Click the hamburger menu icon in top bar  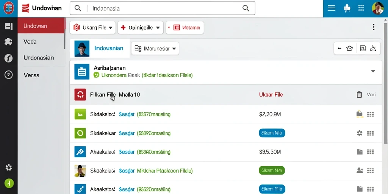(x=331, y=8)
